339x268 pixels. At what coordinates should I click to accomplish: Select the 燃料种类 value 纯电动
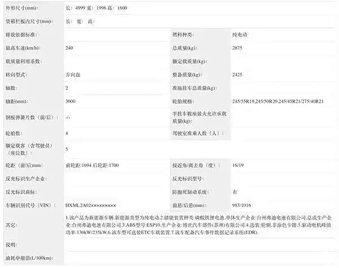(241, 35)
